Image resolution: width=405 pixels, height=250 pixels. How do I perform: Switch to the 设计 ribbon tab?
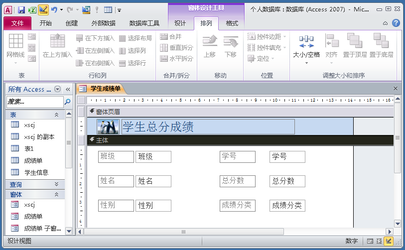[x=180, y=23]
